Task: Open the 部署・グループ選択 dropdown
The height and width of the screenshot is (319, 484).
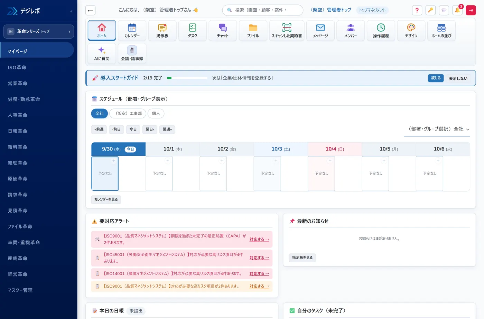Action: [437, 129]
